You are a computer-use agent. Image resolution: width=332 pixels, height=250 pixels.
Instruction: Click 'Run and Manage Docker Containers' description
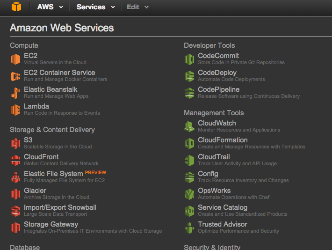[65, 79]
